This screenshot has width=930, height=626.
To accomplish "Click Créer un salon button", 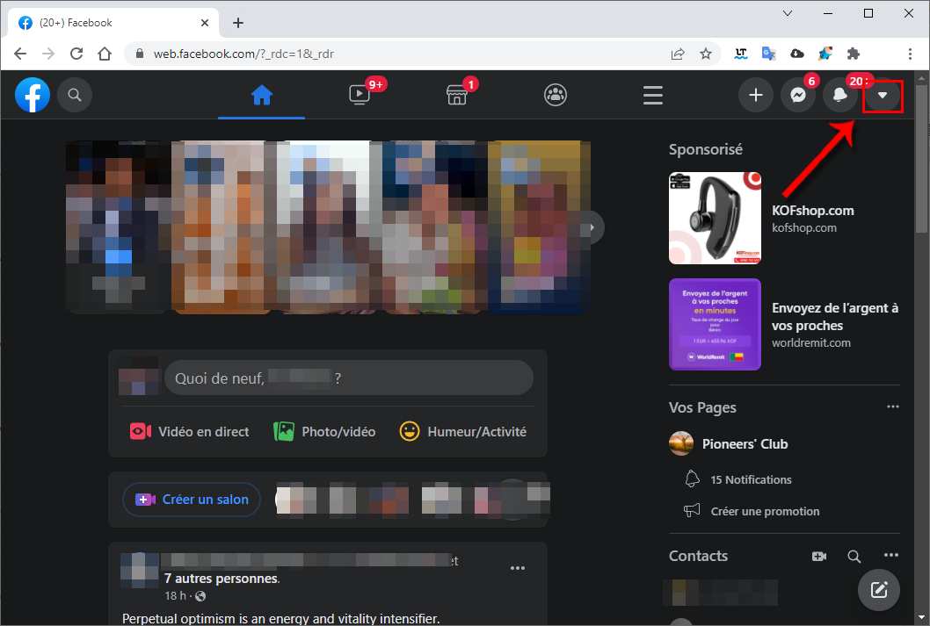I will pos(192,500).
